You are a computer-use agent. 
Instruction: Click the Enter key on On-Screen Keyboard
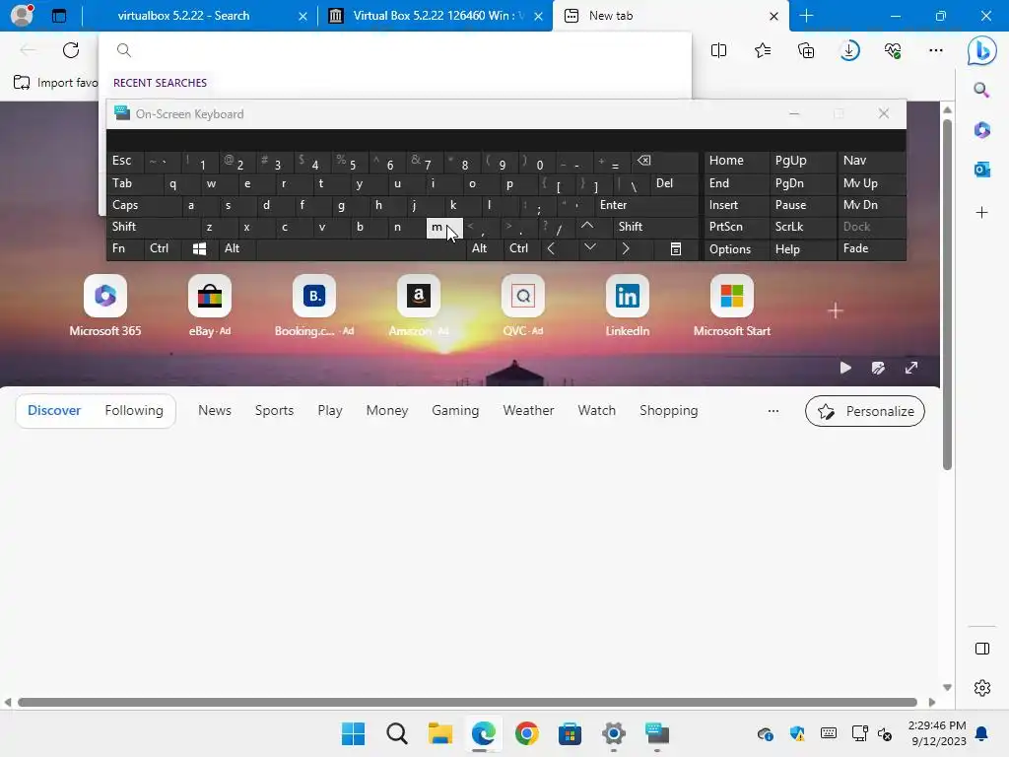[646, 205]
